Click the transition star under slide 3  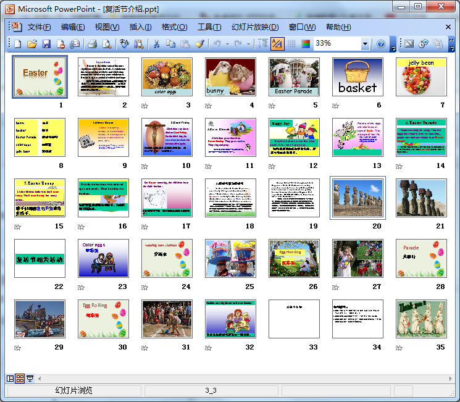(x=144, y=106)
